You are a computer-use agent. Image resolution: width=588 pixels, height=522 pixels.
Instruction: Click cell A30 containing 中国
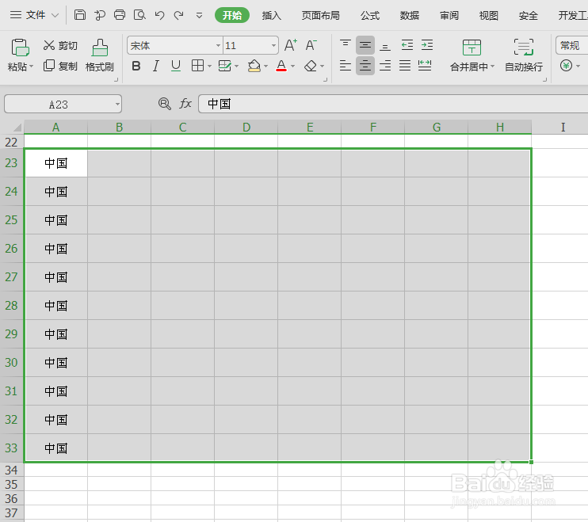point(56,362)
